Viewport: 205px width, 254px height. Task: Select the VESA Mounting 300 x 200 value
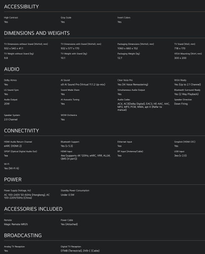pos(180,58)
